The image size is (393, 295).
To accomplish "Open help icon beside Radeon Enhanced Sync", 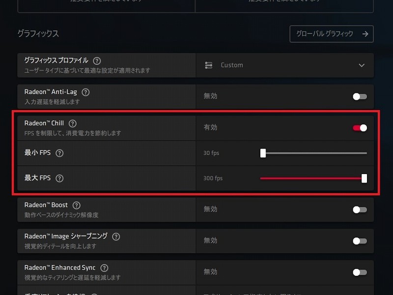I will (x=104, y=268).
